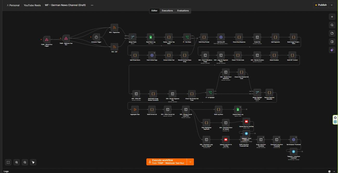Click the Merge Highlight Branches node

pos(257,92)
